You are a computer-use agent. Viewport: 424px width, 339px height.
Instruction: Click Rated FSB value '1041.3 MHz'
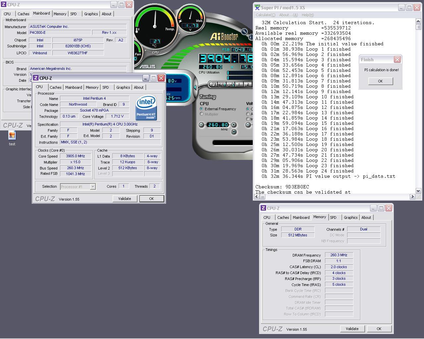pos(76,174)
